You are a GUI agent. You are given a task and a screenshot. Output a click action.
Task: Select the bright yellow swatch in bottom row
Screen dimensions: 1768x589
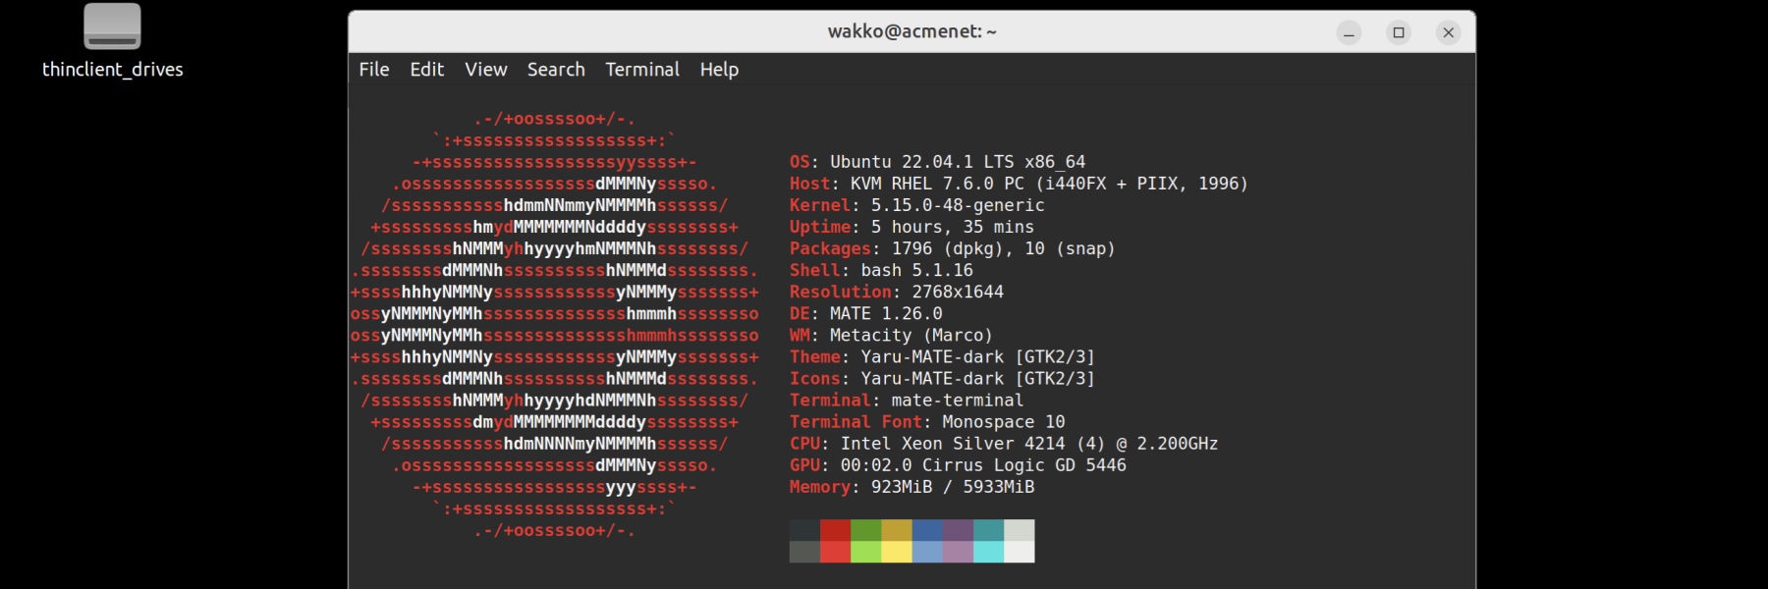(x=897, y=552)
